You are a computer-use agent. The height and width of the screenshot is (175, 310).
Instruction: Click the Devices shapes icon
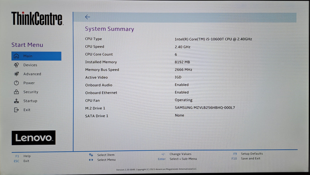pyautogui.click(x=16, y=65)
